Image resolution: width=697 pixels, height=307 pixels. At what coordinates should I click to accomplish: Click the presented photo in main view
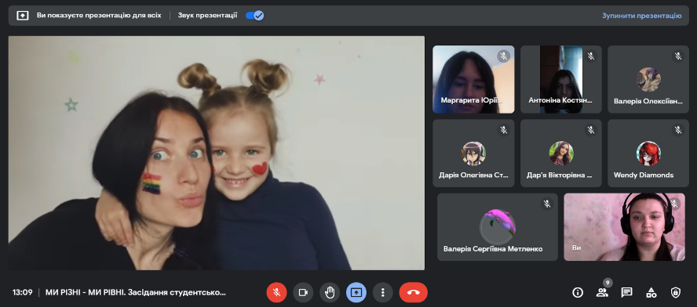(x=217, y=153)
